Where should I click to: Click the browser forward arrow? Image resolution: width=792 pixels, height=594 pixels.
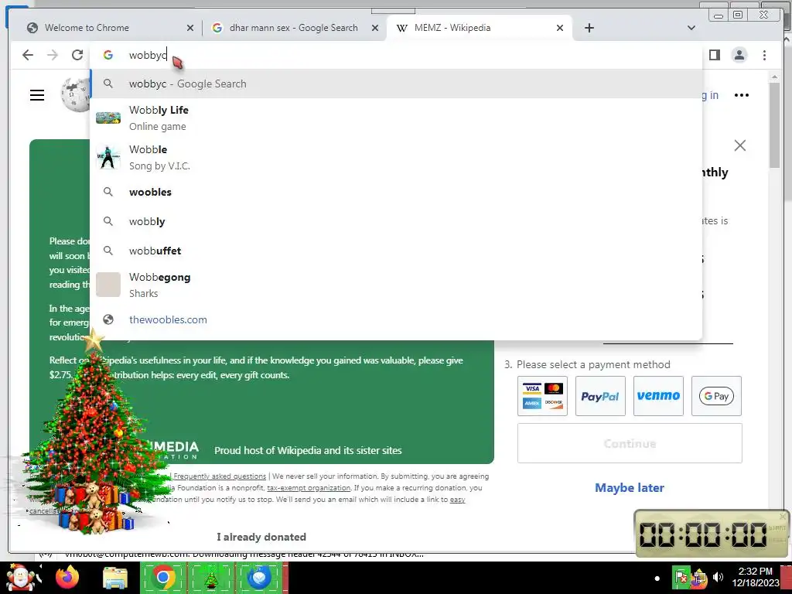[x=53, y=55]
